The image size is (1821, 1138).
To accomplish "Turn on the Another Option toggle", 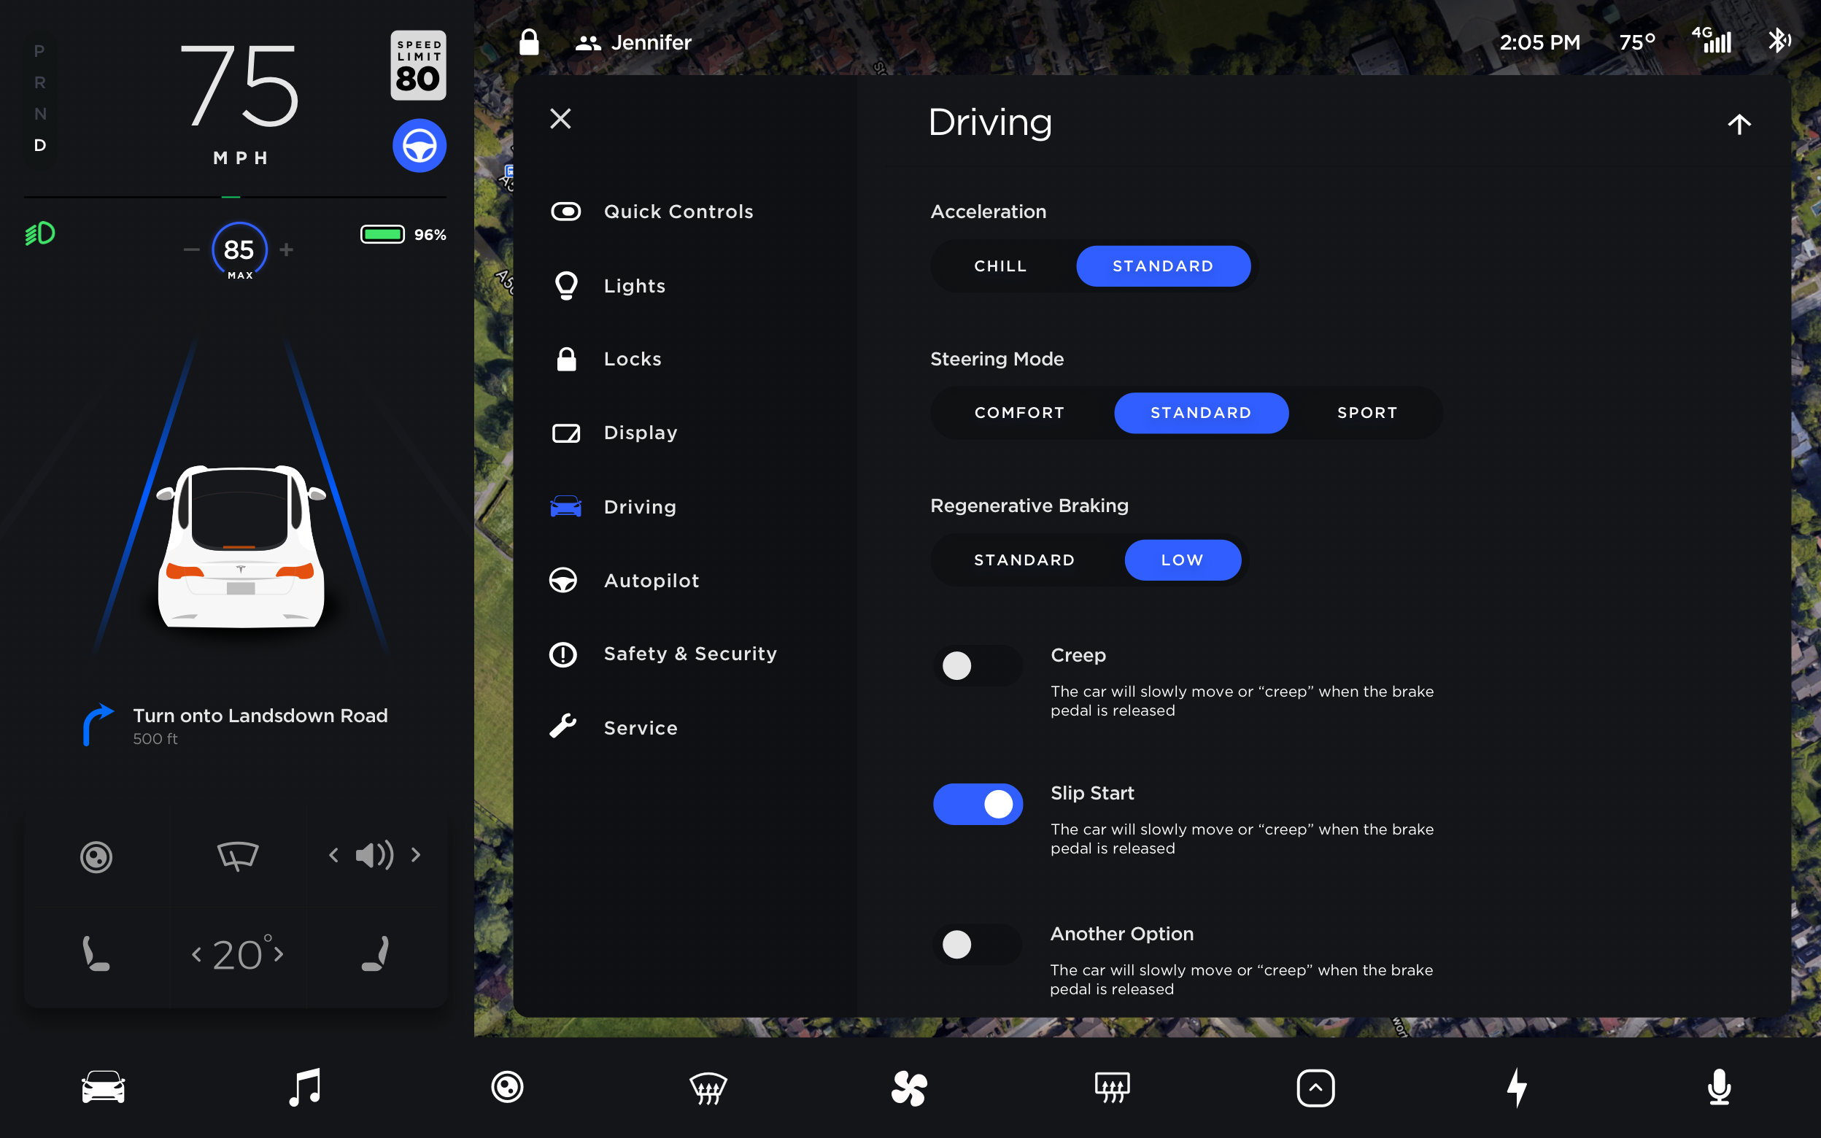I will (x=977, y=944).
